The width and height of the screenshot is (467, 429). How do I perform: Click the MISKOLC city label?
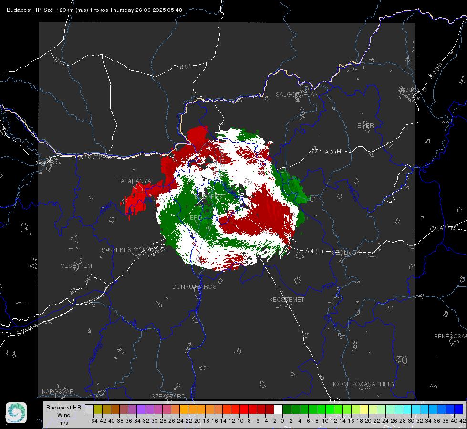[414, 90]
